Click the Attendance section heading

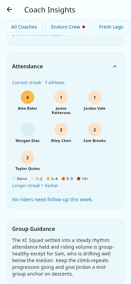coord(28,66)
